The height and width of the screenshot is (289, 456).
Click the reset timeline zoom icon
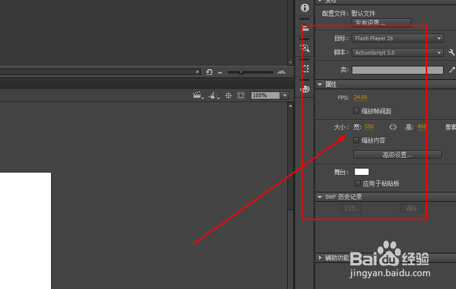coord(209,72)
